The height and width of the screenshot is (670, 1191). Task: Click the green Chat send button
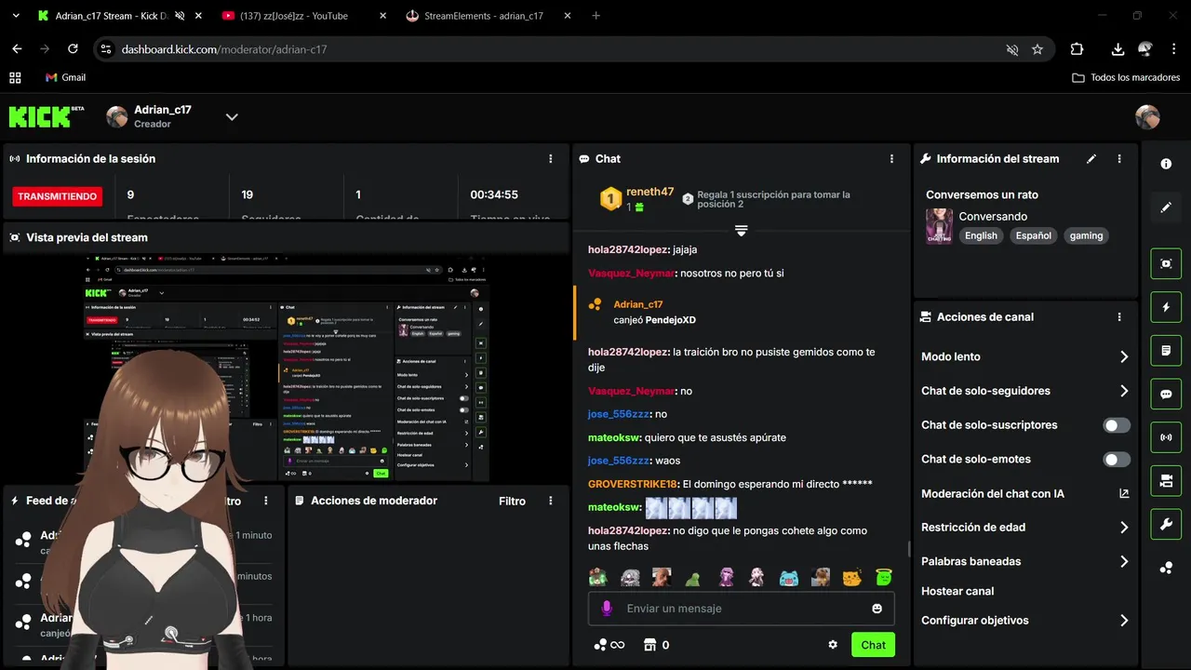tap(873, 645)
